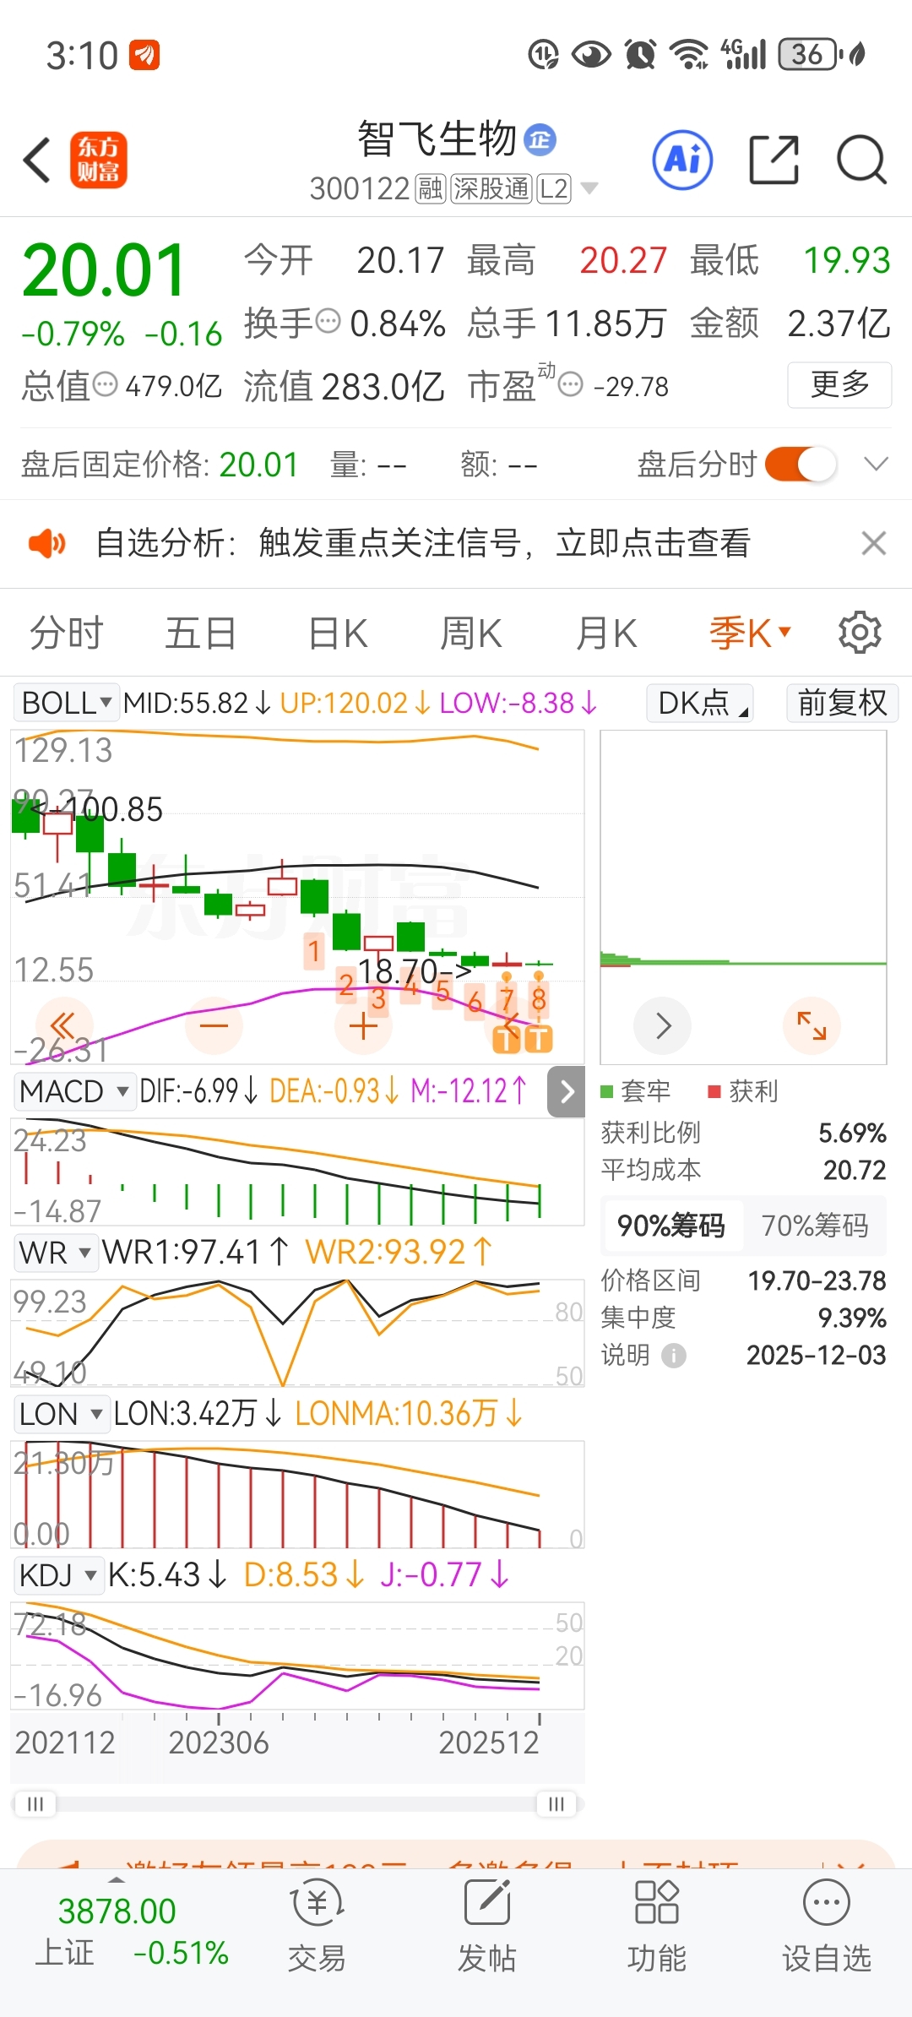Switch to 周K tab
The width and height of the screenshot is (912, 2017).
point(471,633)
